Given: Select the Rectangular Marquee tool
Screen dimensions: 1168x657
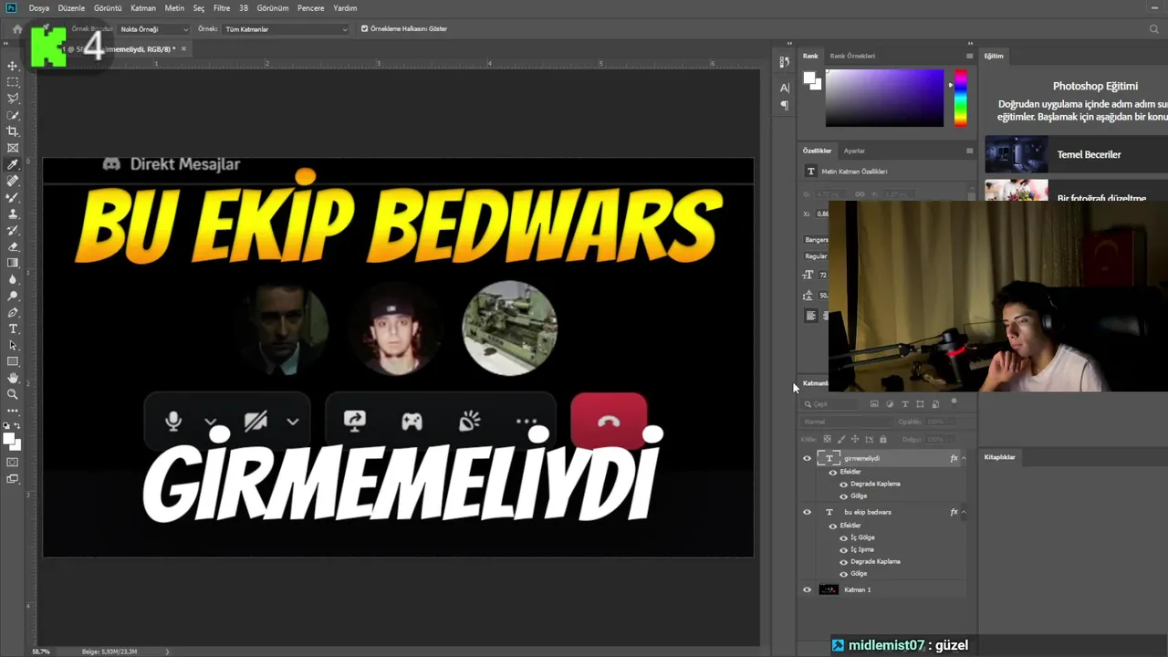Looking at the screenshot, I should pos(13,82).
